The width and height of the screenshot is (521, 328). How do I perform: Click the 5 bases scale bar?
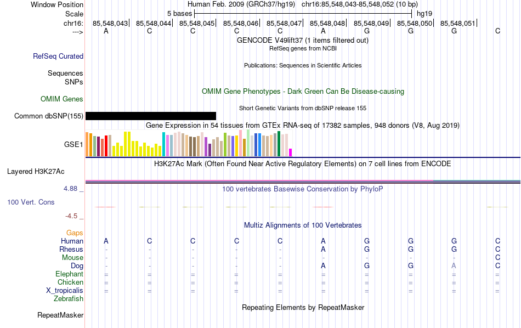(303, 14)
